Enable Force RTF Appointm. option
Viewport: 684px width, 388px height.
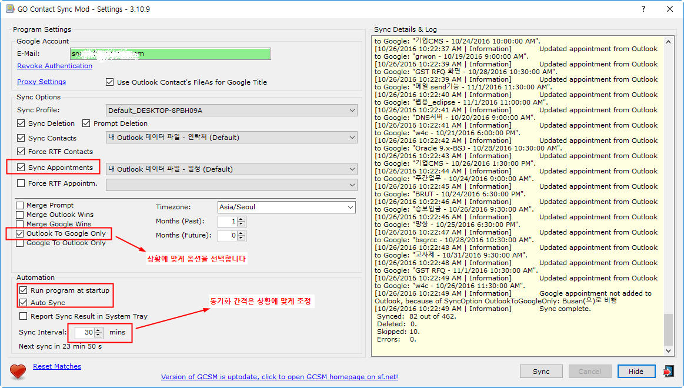point(20,183)
